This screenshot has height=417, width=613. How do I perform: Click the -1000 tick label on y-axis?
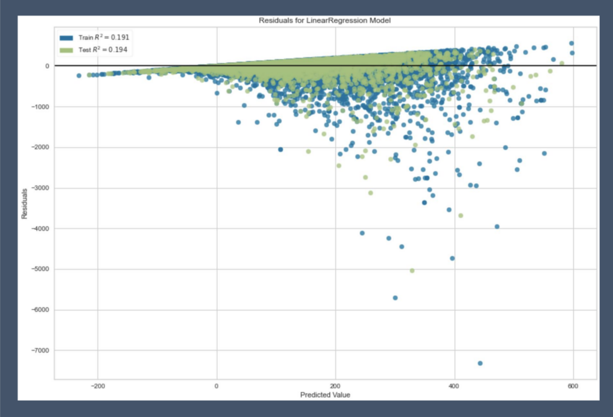coord(40,107)
